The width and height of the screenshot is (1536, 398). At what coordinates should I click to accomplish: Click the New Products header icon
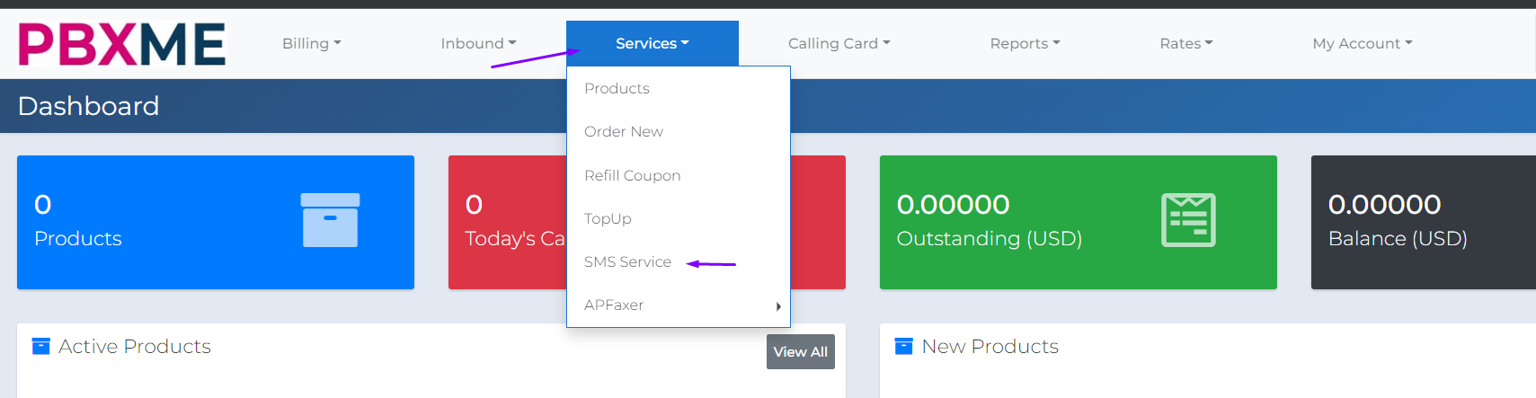pyautogui.click(x=903, y=346)
